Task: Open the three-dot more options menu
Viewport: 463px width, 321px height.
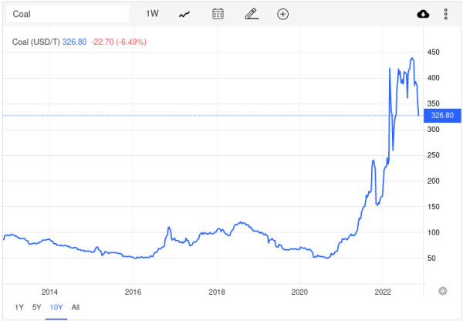Action: click(446, 14)
